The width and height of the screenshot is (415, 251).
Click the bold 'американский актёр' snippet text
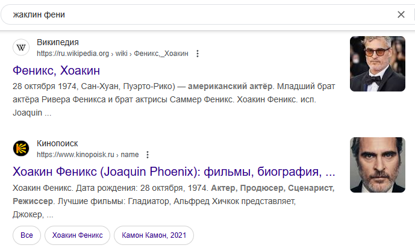coord(230,87)
